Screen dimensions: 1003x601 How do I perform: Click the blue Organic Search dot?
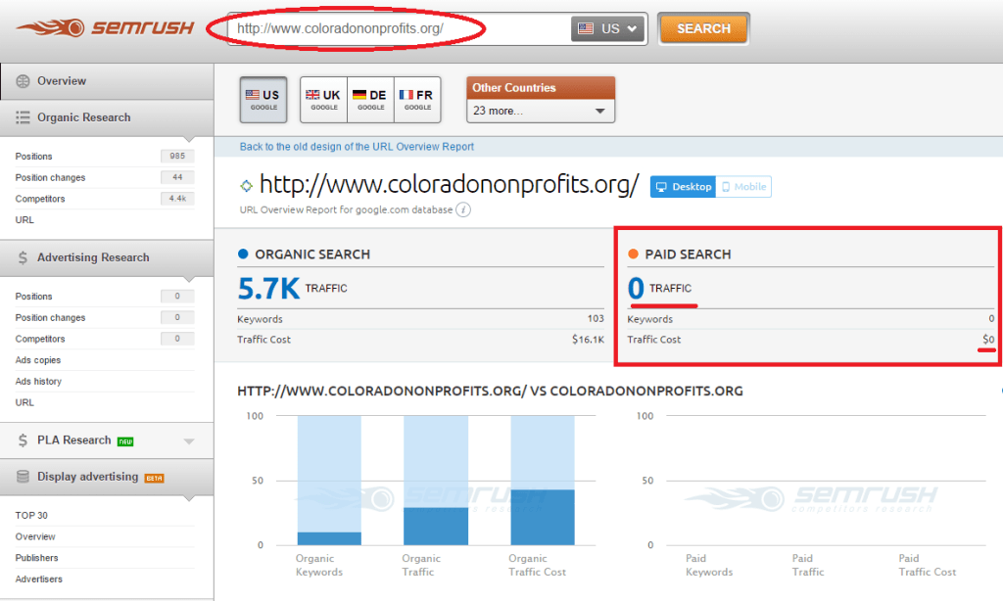(x=243, y=254)
